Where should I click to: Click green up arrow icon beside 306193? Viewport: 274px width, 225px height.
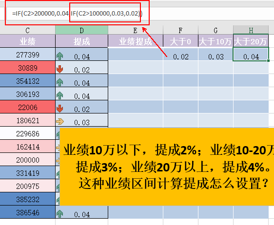pos(60,95)
